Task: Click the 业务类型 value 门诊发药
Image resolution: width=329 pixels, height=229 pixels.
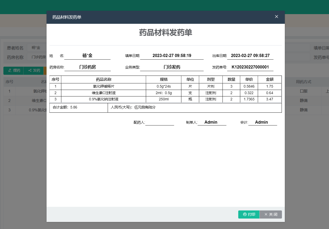Action: (172, 67)
